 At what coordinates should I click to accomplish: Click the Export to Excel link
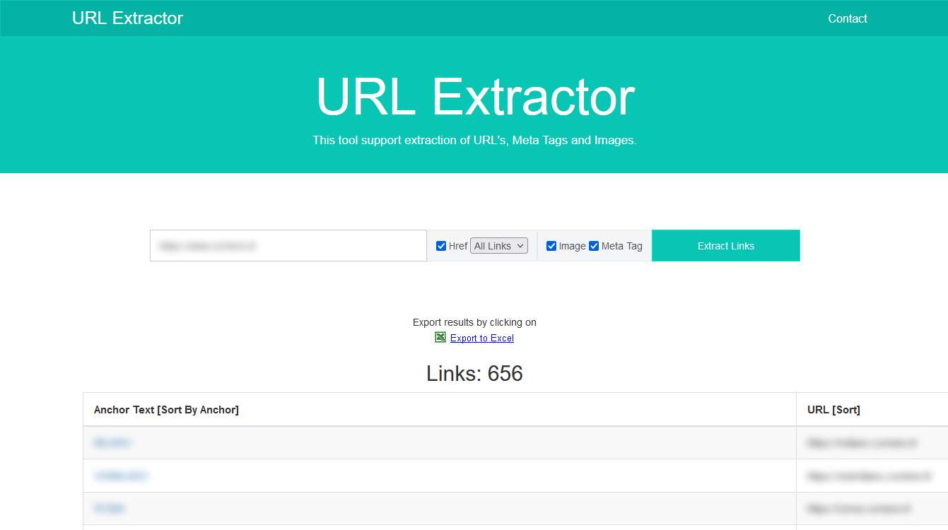(482, 338)
